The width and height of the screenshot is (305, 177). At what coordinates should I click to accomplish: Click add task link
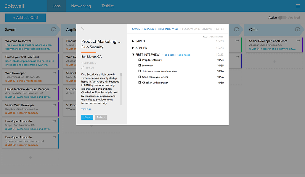coord(168,55)
